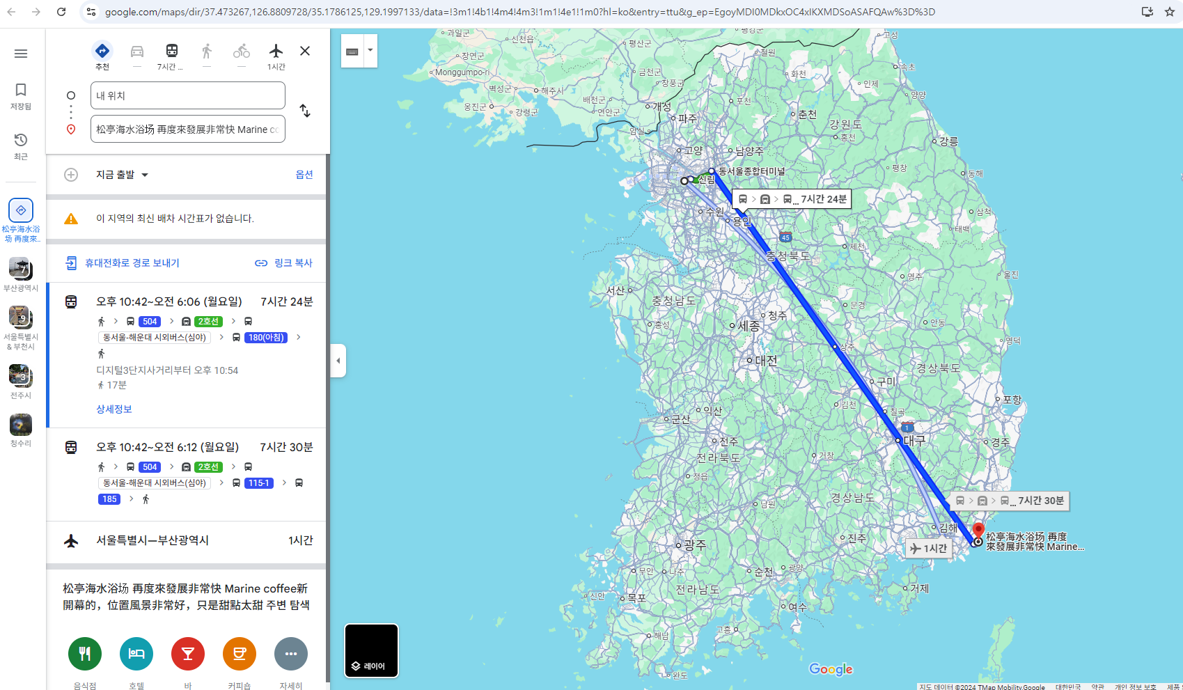Collapse the side panel with arrow handle
1183x690 pixels.
pos(338,361)
